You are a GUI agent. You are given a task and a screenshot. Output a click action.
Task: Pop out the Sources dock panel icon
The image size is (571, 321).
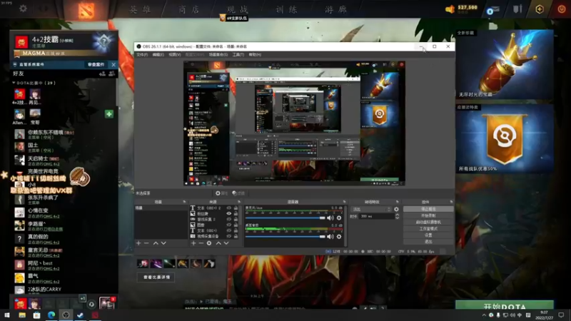coord(239,202)
